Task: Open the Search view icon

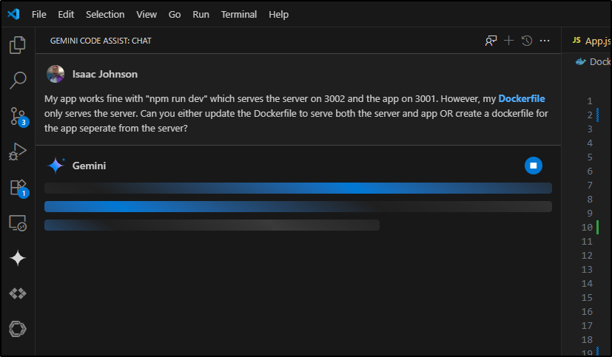Action: [x=18, y=81]
